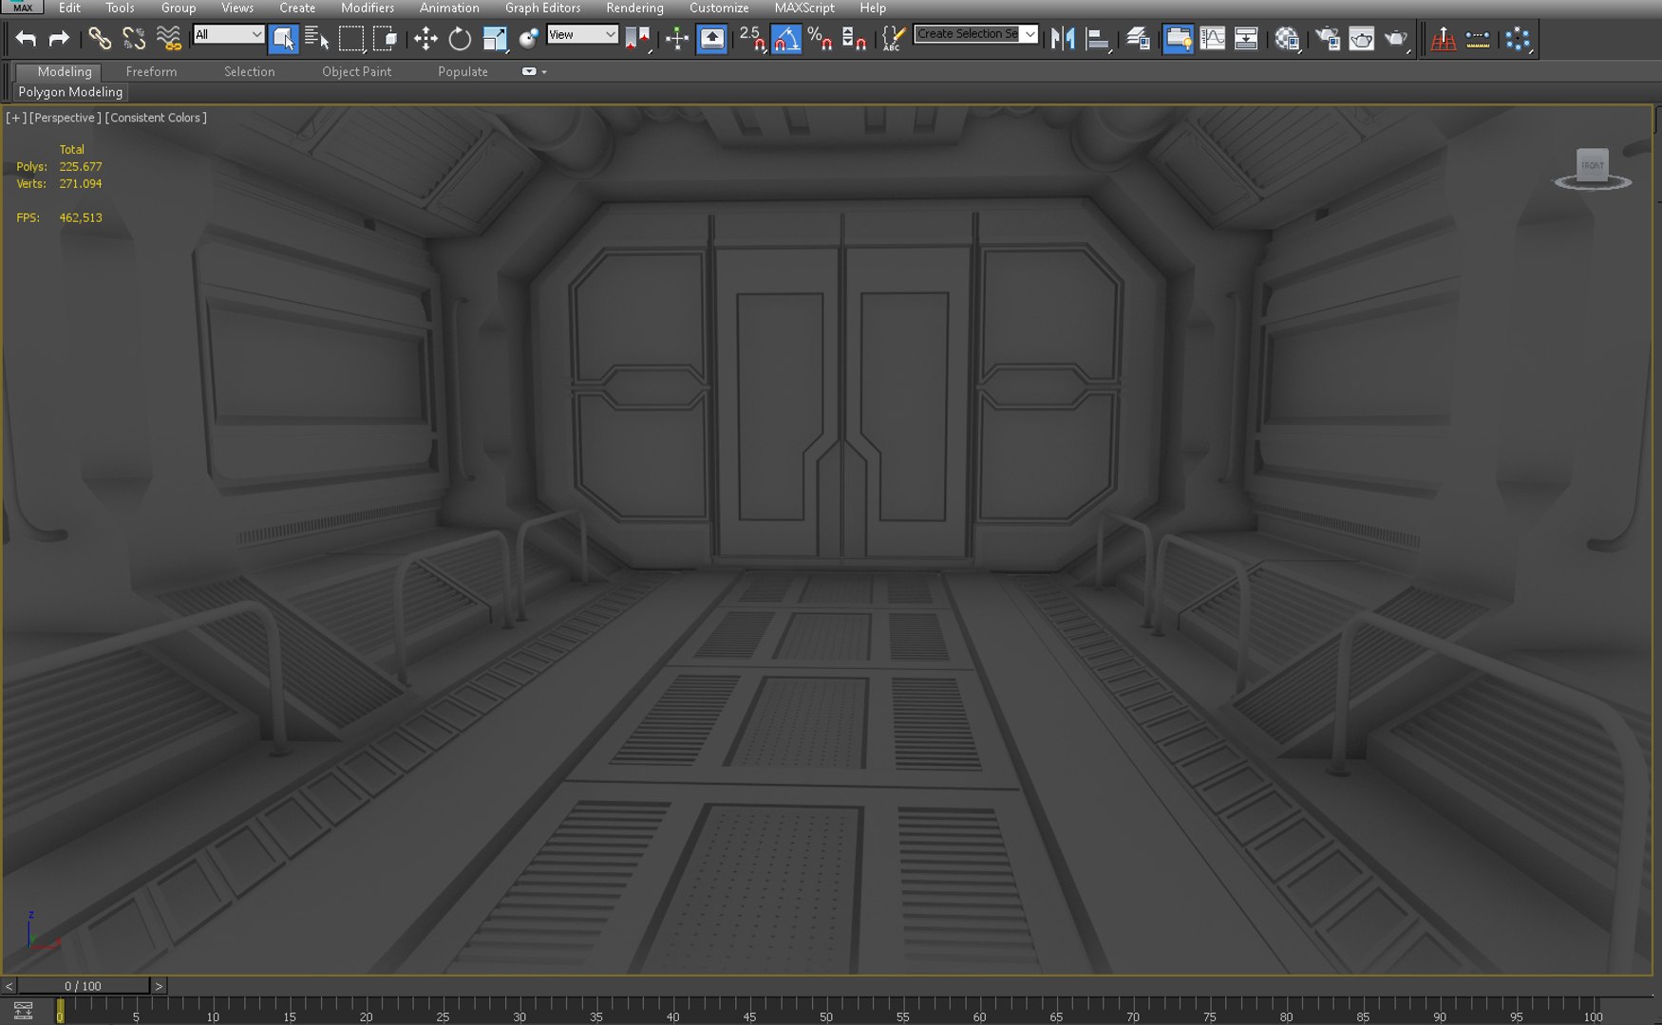Toggle Window/Crossing selection mode
Screen dimensions: 1662x1025
386,39
